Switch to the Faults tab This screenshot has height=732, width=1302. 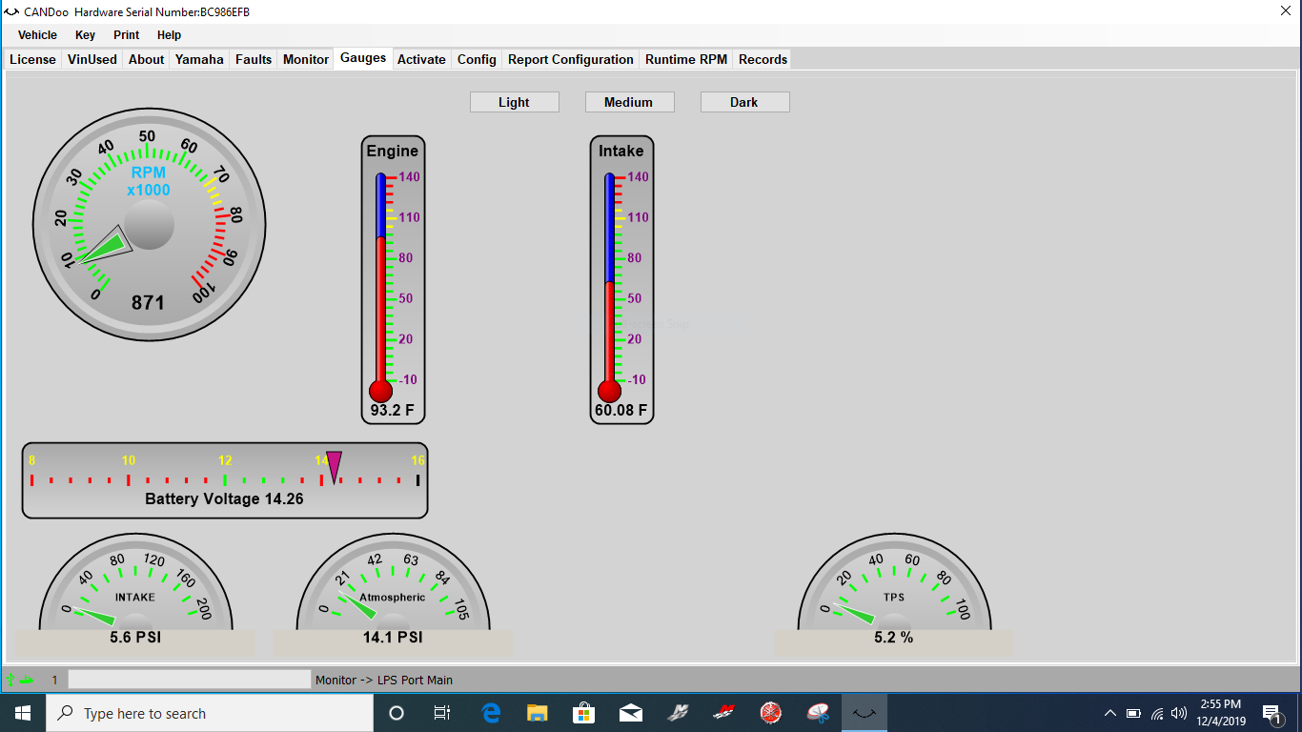pyautogui.click(x=254, y=59)
